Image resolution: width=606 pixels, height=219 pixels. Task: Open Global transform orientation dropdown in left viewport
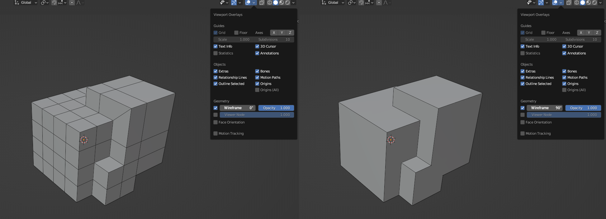(x=26, y=2)
